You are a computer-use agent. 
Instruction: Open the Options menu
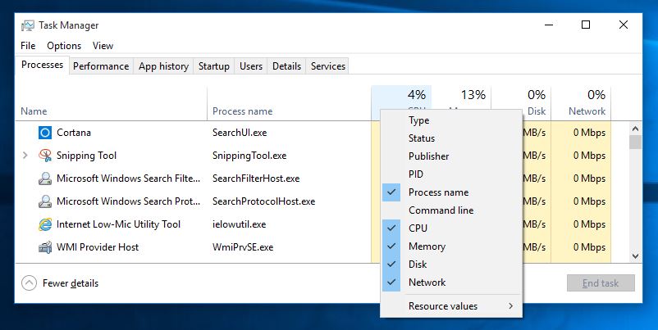coord(64,46)
